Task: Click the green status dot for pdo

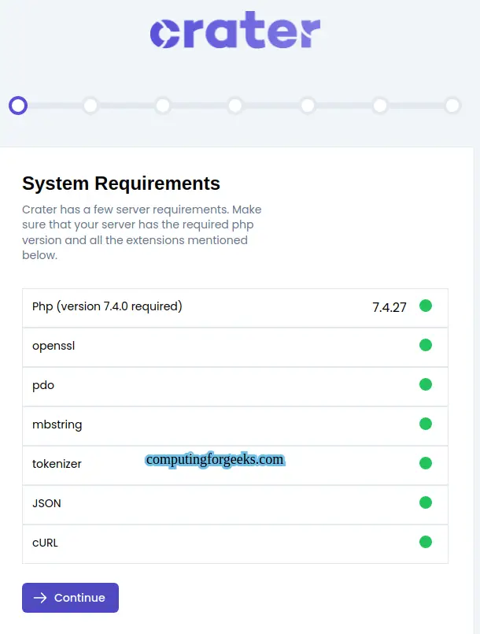Action: (426, 384)
